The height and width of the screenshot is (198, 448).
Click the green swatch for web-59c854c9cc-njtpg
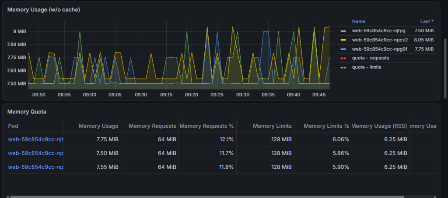(343, 31)
